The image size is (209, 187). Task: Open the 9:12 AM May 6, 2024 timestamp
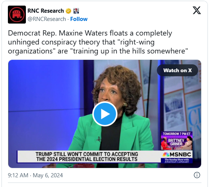[x=35, y=175]
